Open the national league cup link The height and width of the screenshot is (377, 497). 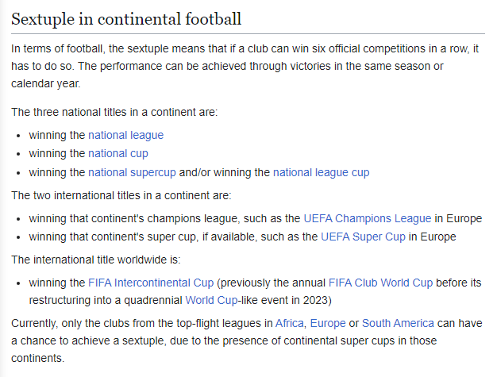[x=321, y=173]
